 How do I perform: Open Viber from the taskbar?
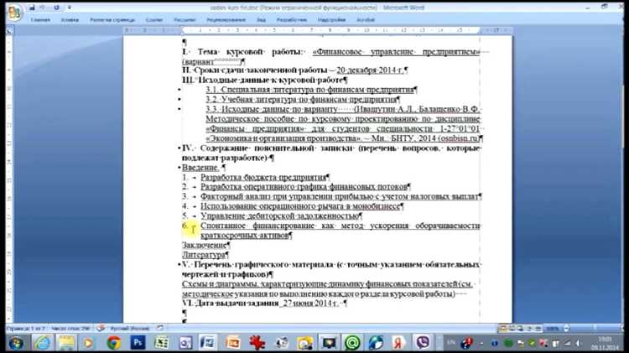[x=423, y=343]
